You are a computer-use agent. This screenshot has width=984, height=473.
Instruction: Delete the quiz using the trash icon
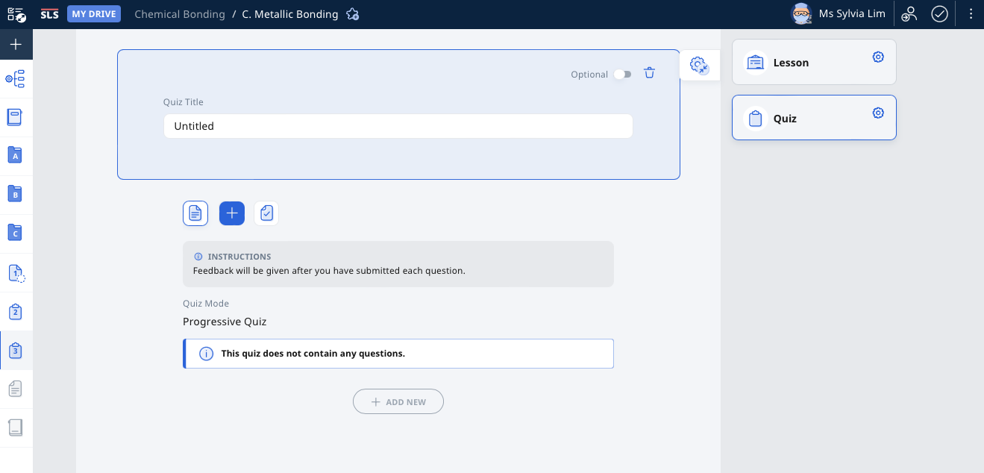click(649, 73)
